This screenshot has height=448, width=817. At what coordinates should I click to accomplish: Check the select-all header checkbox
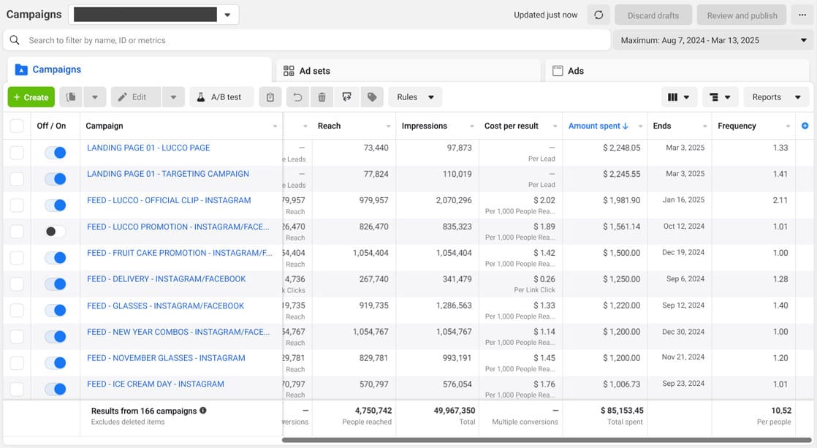click(17, 126)
